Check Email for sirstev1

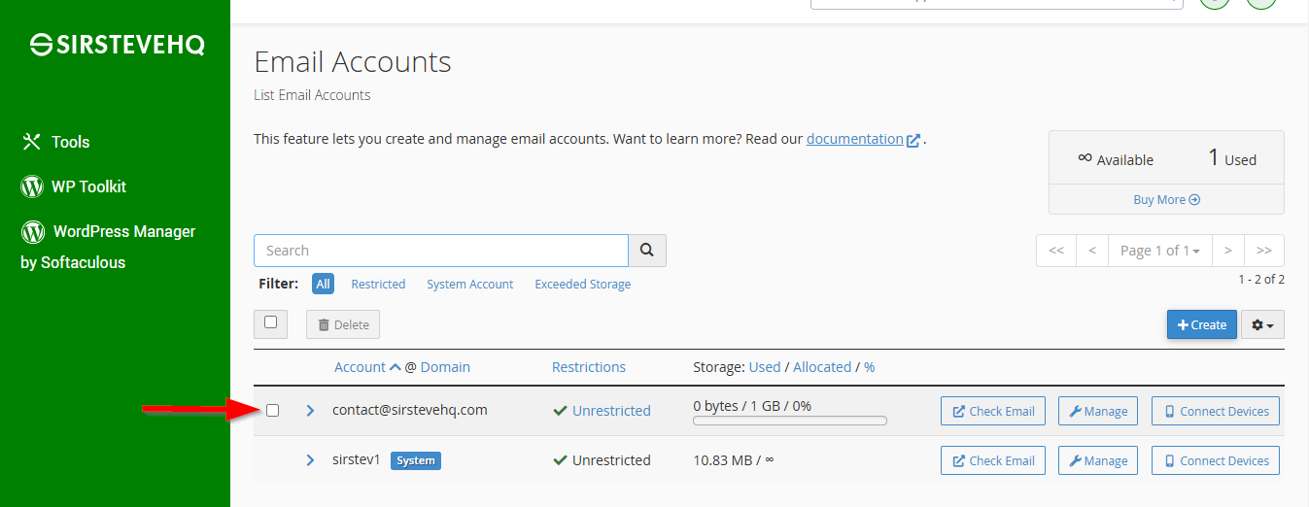pyautogui.click(x=993, y=460)
